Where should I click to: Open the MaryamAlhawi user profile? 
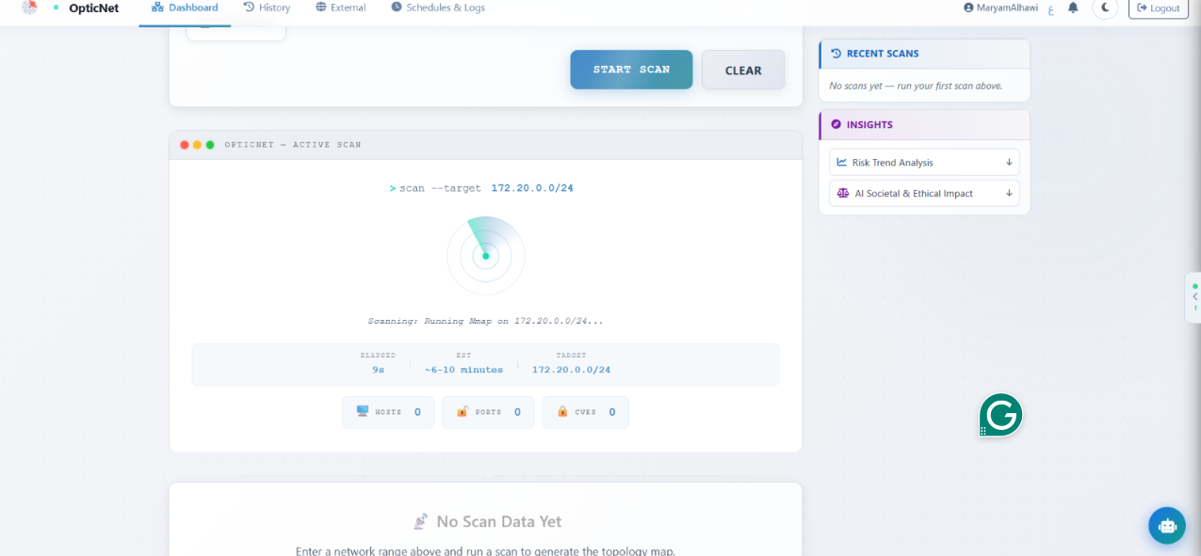[1000, 8]
